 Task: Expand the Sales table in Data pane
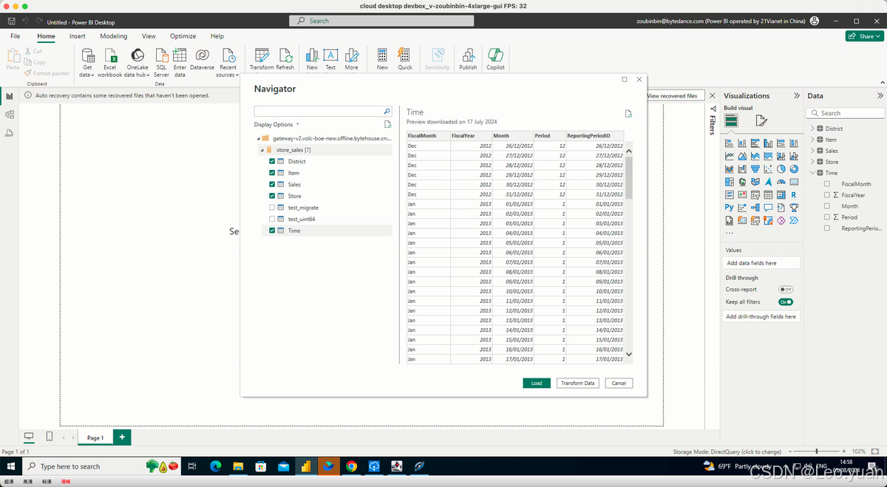click(812, 151)
